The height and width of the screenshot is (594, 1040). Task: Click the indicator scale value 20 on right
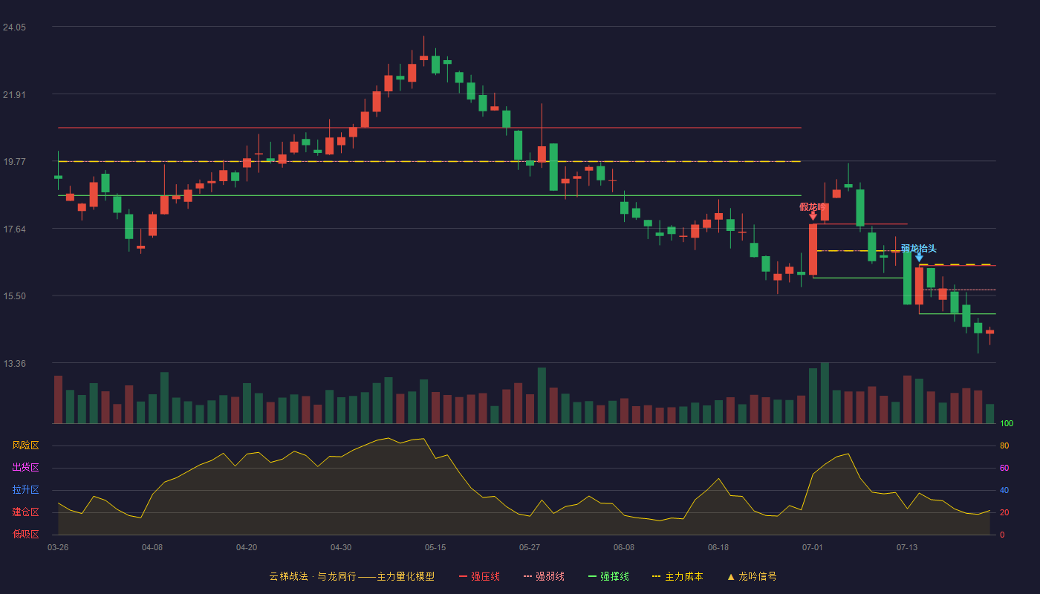(1004, 513)
